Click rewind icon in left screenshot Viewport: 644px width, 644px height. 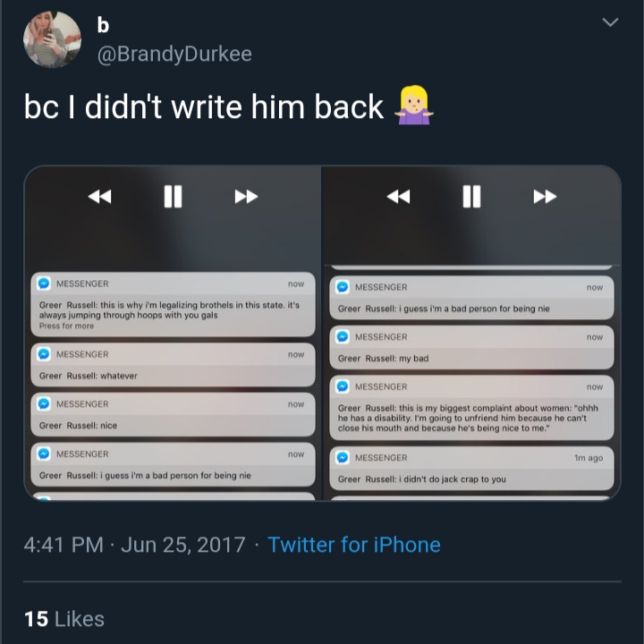coord(100,196)
